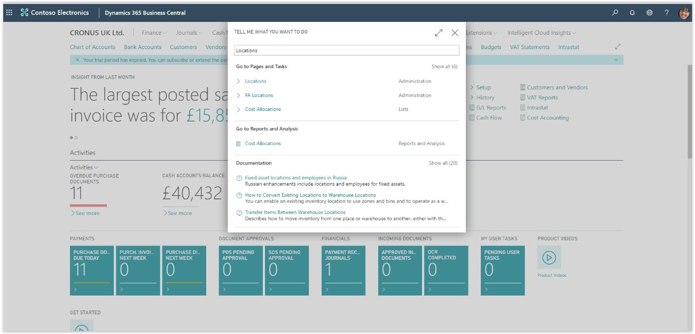Close the Tell Me What You Want dialog
The image size is (695, 334).
(455, 33)
